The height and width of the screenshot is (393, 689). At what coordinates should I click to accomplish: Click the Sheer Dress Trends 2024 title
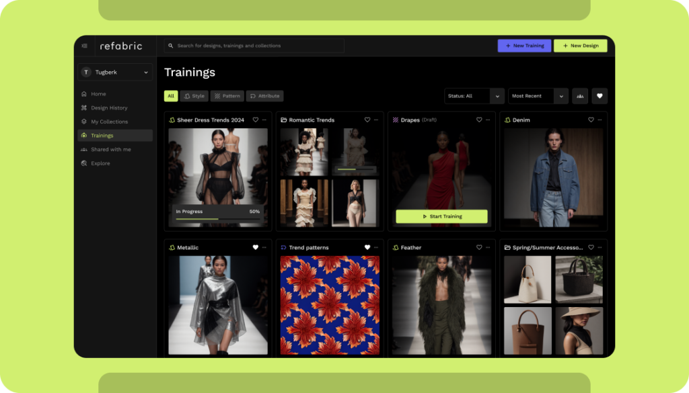tap(211, 120)
